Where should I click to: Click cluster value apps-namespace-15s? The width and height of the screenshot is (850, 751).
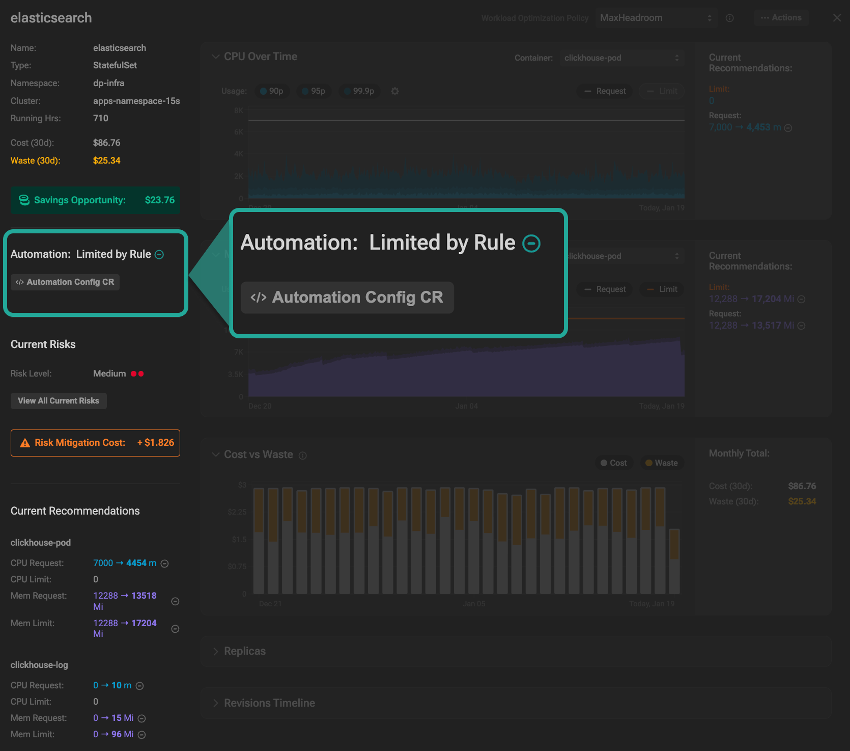pos(136,101)
